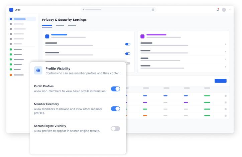Toggle the first switch in blue card
The width and height of the screenshot is (242, 157).
click(x=128, y=44)
